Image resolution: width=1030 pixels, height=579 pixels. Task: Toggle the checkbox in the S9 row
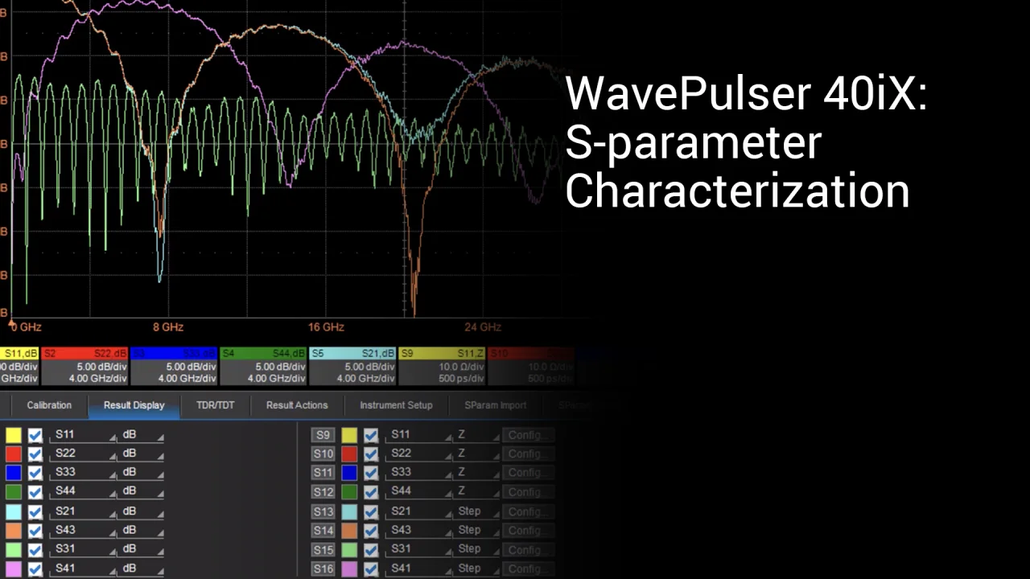pos(370,435)
